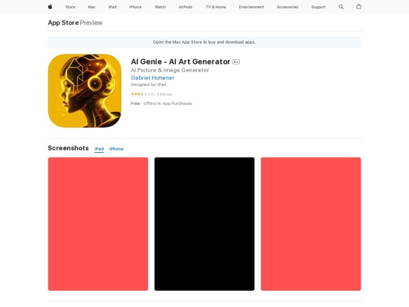Select the Watch menu item
The width and height of the screenshot is (409, 307).
click(x=160, y=7)
